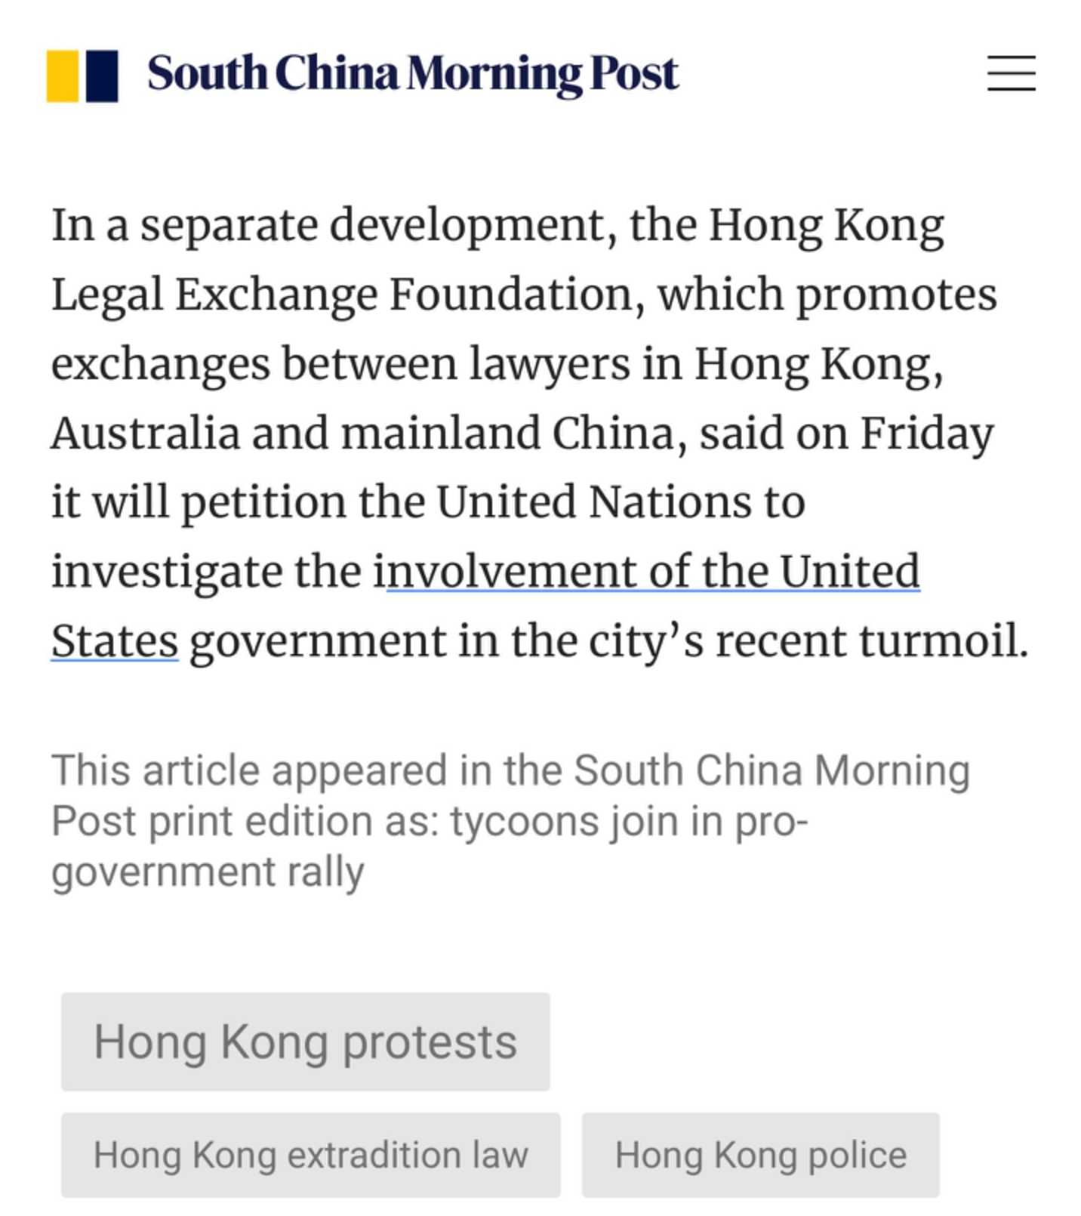Click the South China Morning Post wordmark
The height and width of the screenshot is (1216, 1081).
click(x=412, y=74)
